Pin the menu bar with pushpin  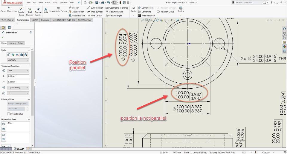point(79,3)
